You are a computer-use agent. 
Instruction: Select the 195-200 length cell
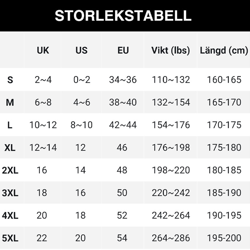tap(224, 238)
